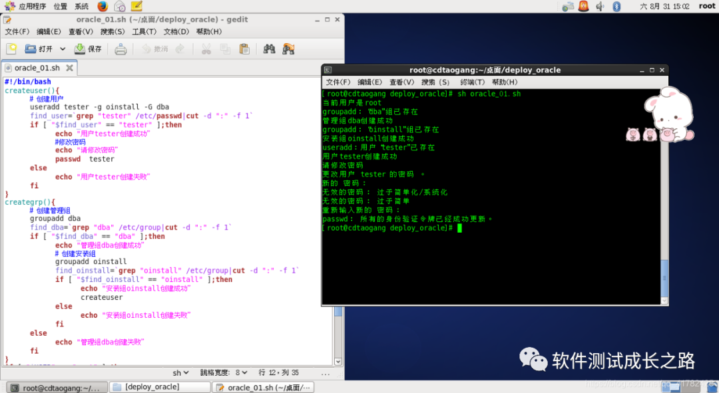The height and width of the screenshot is (393, 719).
Task: Click terminal window menu icon in title bar
Action: click(328, 70)
